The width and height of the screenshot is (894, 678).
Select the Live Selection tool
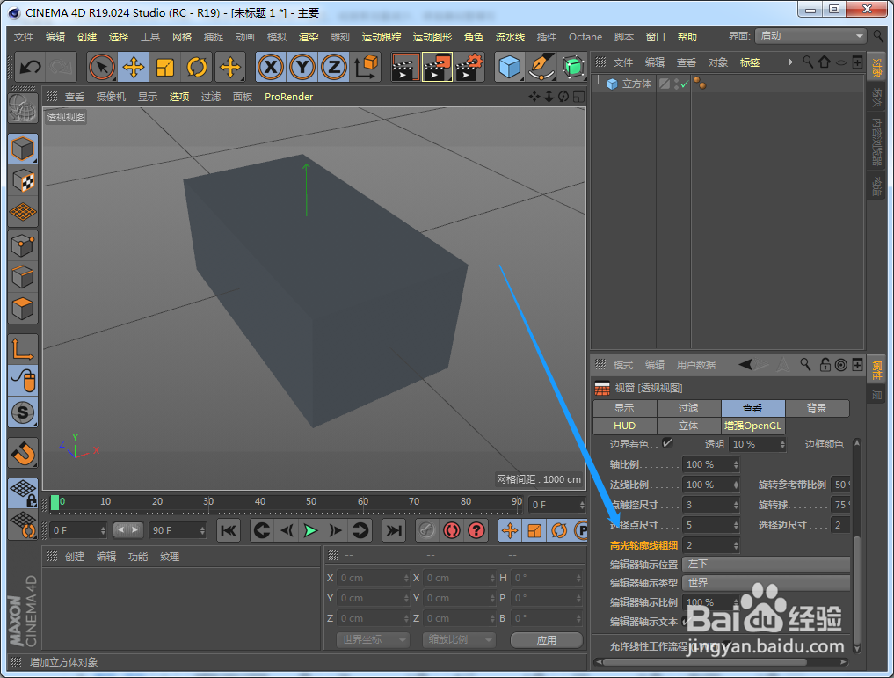point(101,68)
